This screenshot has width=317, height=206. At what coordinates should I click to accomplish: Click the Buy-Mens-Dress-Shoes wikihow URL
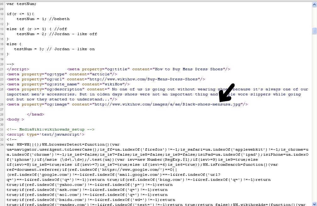pyautogui.click(x=144, y=79)
